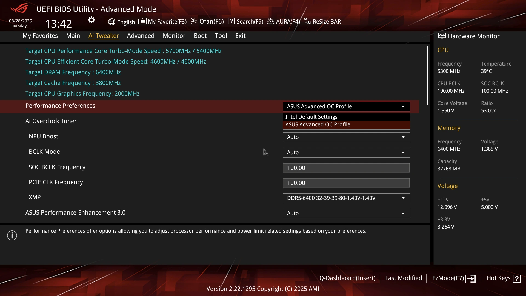The width and height of the screenshot is (526, 296).
Task: Select Performance Preferences row label
Action: (60, 106)
